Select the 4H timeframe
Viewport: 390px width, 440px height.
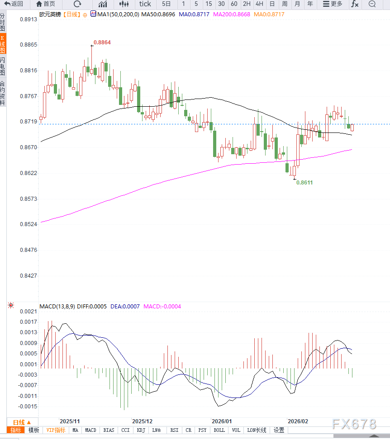(259, 4)
